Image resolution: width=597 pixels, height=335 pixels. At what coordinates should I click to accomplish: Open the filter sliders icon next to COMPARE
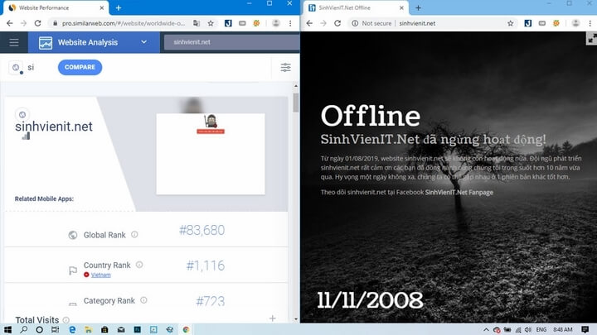(x=285, y=67)
